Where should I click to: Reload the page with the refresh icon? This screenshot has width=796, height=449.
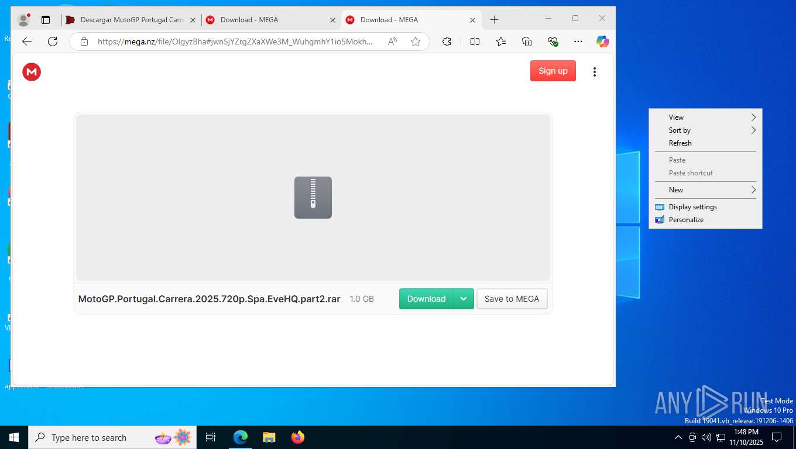[53, 42]
